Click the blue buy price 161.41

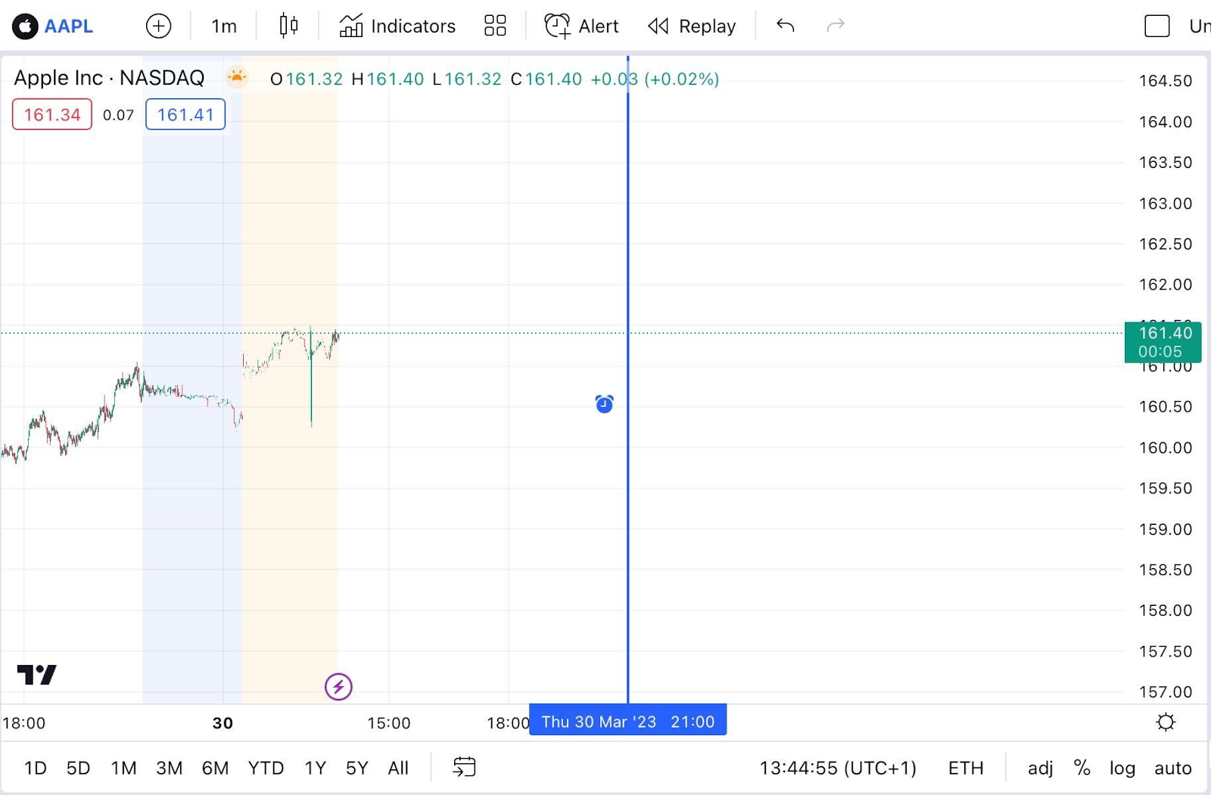[185, 114]
